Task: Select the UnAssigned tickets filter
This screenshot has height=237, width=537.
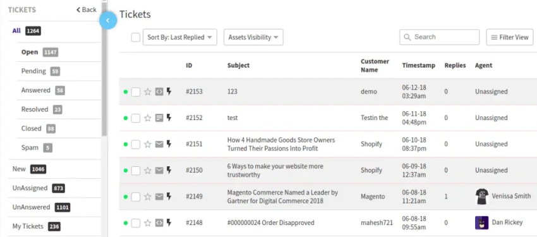Action: point(30,188)
